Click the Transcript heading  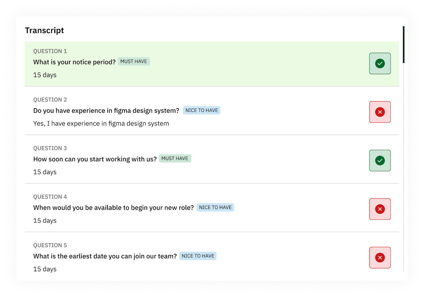point(45,30)
